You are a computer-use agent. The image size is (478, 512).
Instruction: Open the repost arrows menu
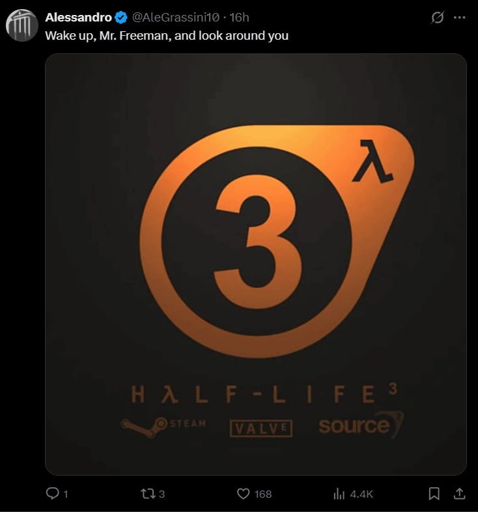point(148,494)
